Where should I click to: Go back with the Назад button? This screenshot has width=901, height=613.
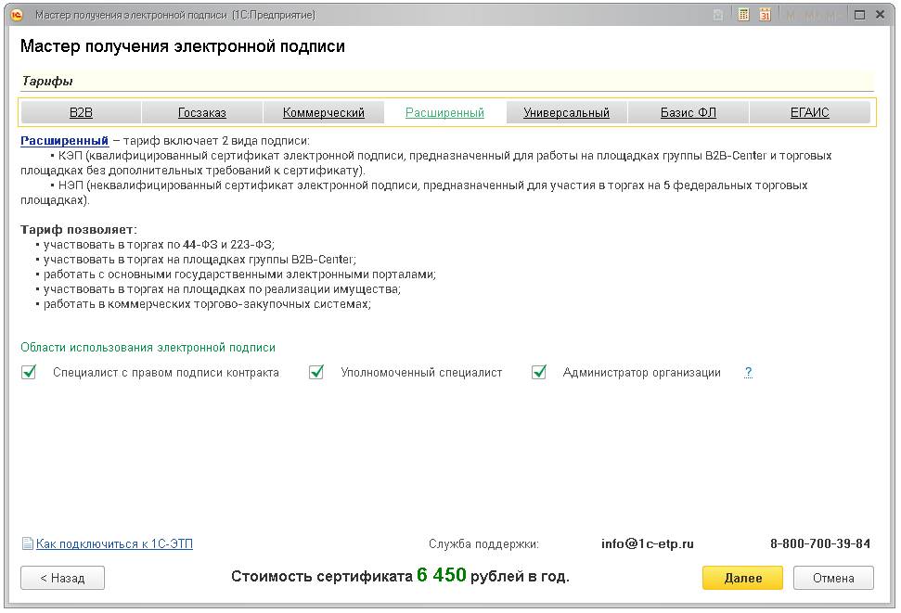[62, 578]
